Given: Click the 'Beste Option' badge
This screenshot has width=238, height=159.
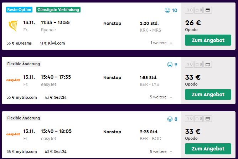Looking at the screenshot, I should click(x=19, y=10).
